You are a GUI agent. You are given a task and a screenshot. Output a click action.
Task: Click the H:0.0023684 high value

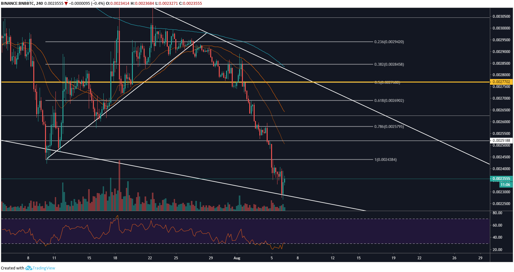tap(142, 3)
